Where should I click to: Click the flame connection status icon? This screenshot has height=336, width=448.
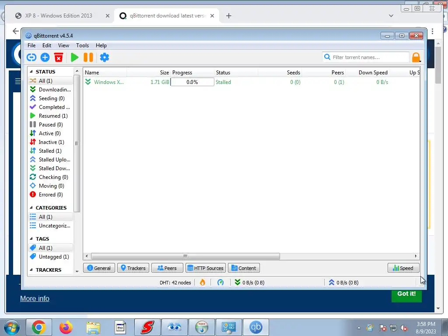coord(202,283)
